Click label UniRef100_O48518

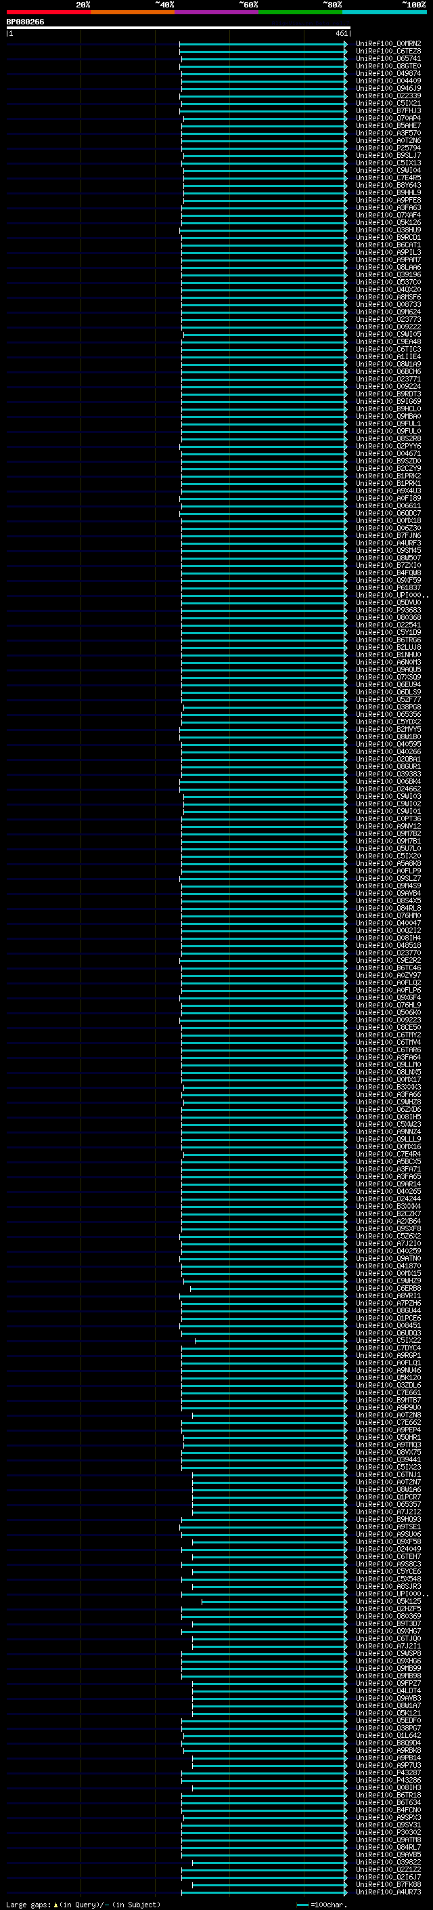click(x=388, y=945)
